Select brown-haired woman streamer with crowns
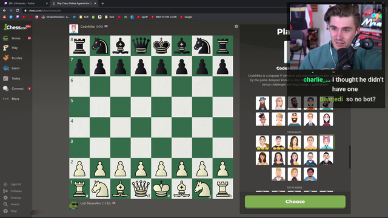The height and width of the screenshot is (218, 388). (294, 142)
